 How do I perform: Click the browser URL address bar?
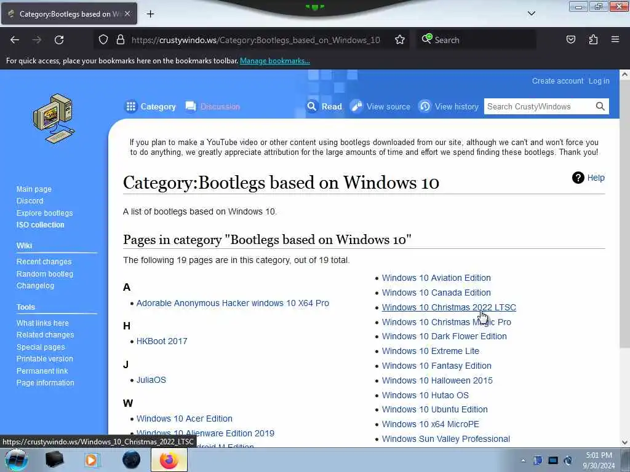coord(255,40)
